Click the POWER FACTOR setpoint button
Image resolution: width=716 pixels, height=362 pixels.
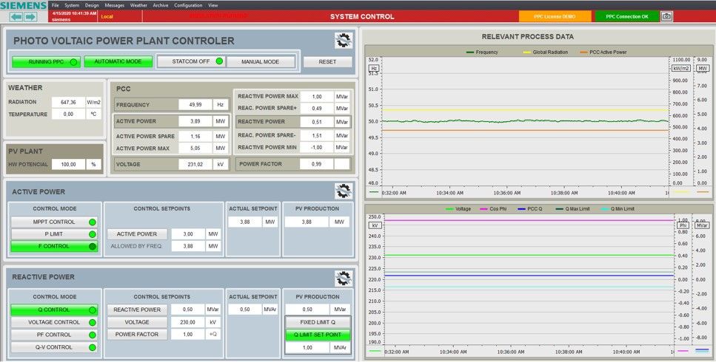[x=137, y=334]
